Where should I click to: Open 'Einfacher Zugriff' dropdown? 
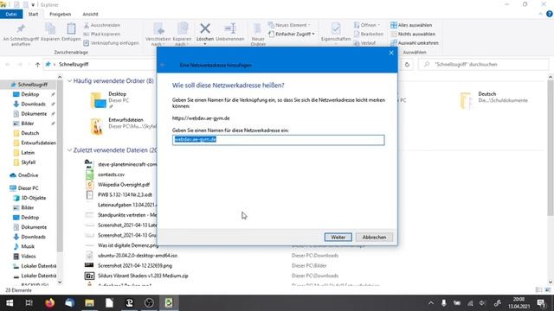point(292,34)
